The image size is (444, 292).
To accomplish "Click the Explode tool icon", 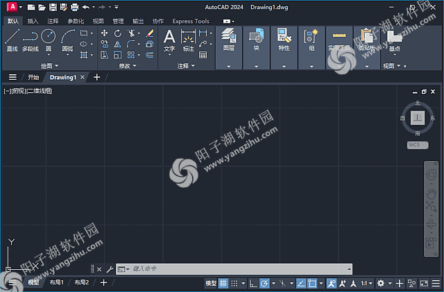I will point(150,44).
